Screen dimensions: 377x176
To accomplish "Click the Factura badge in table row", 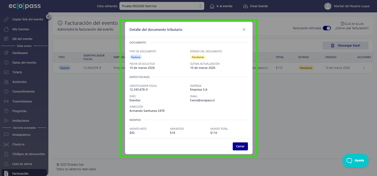I will point(65,68).
